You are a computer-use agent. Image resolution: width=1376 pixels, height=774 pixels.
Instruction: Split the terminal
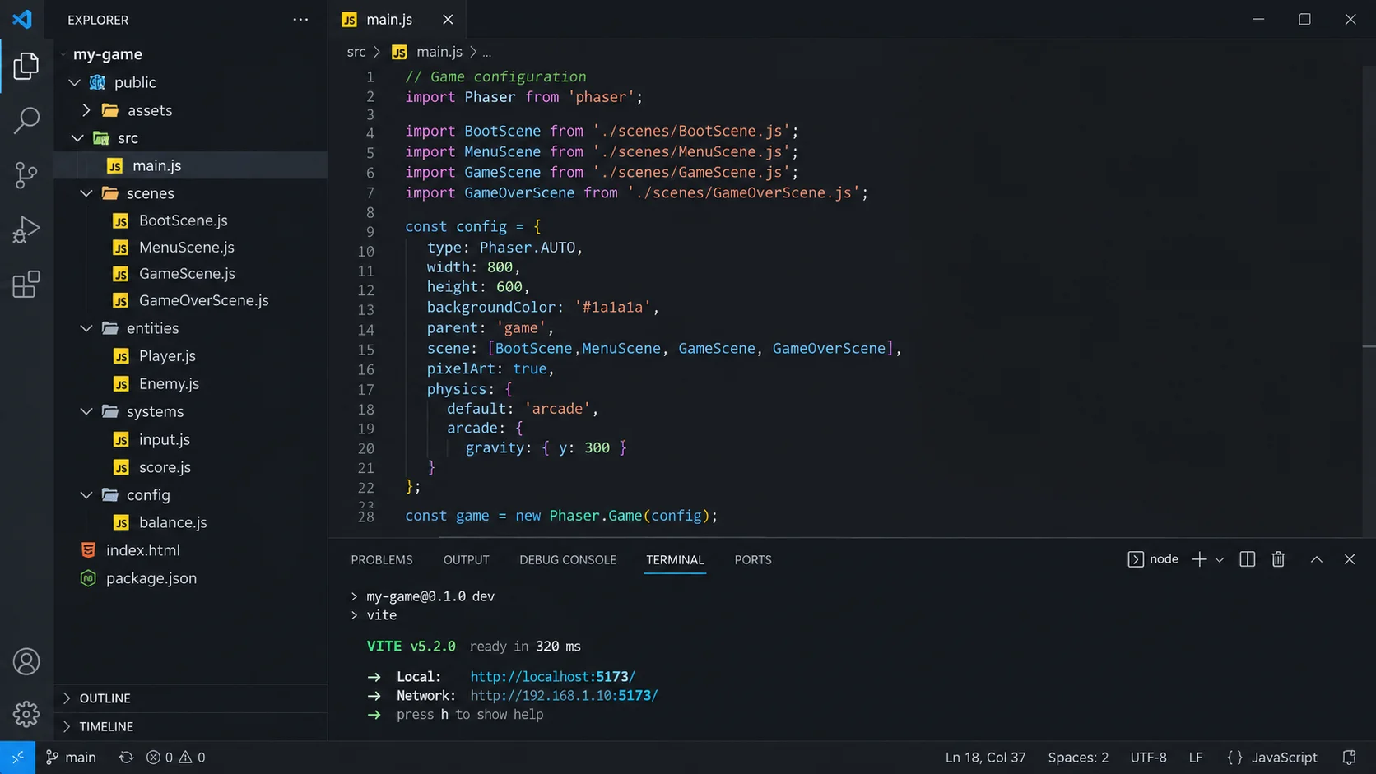point(1247,559)
